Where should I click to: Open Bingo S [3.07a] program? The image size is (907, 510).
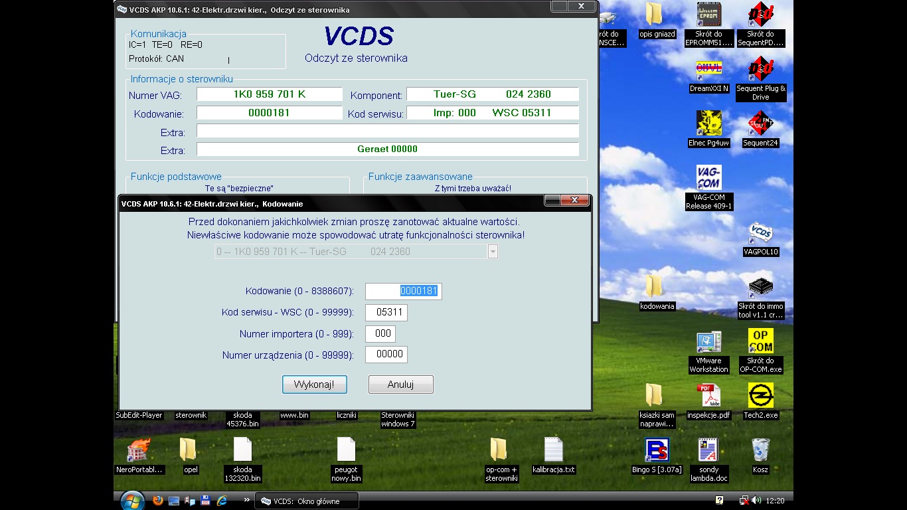pyautogui.click(x=657, y=456)
